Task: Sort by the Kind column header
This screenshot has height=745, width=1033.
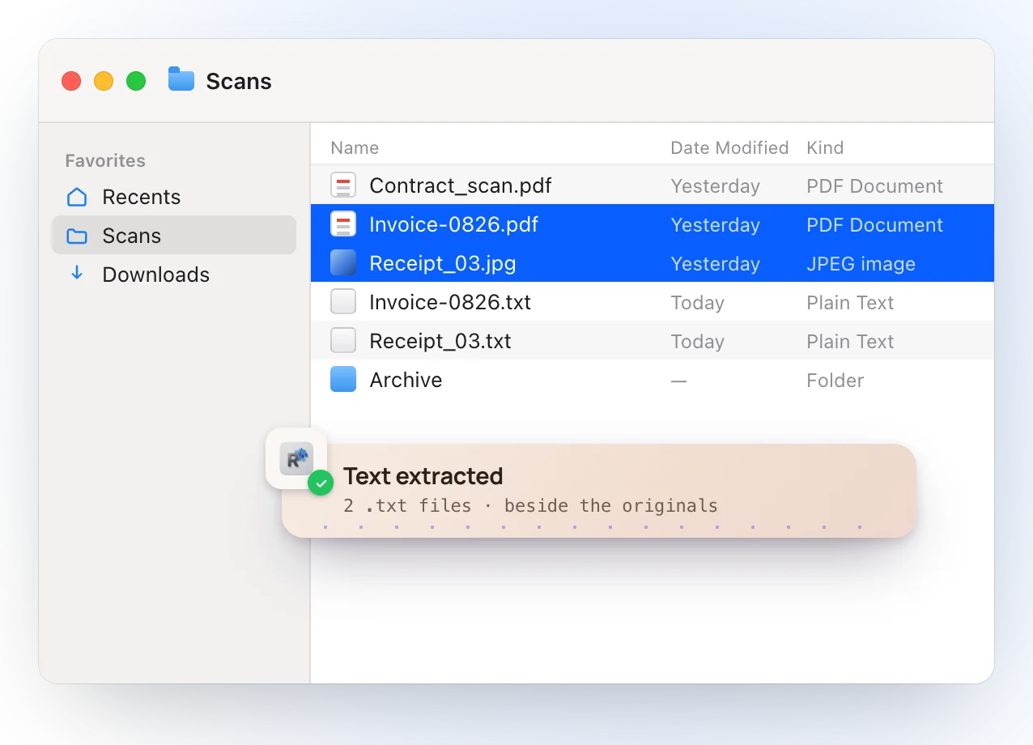Action: [825, 148]
